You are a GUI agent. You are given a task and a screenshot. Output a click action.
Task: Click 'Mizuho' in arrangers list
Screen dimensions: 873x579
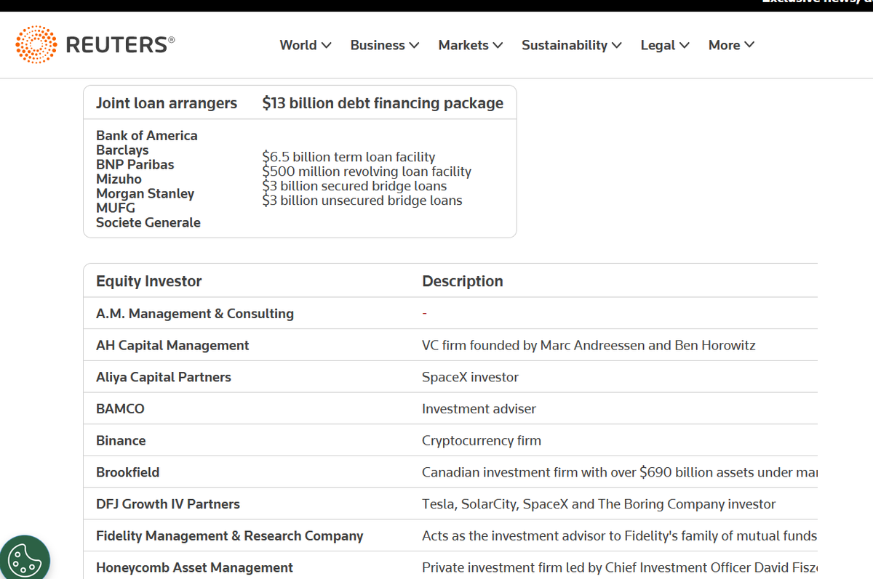pos(119,179)
